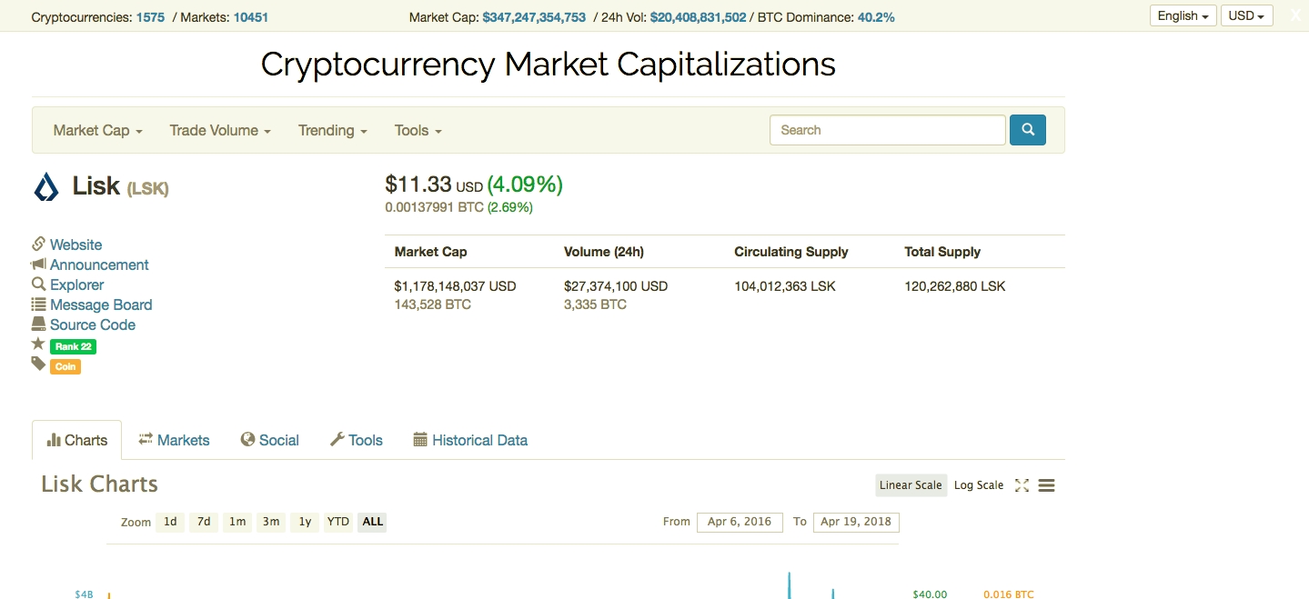Select the Charts tab
Screen dimensions: 1309x599
click(x=77, y=440)
